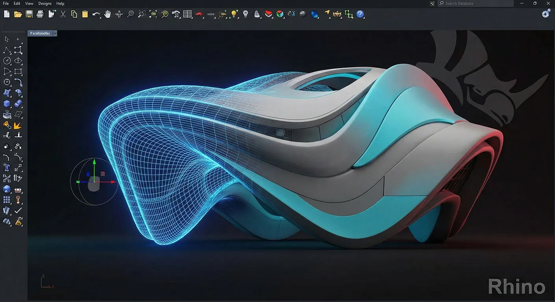This screenshot has width=555, height=302.
Task: Copy objects with the clipboard copy icon
Action: click(x=74, y=14)
